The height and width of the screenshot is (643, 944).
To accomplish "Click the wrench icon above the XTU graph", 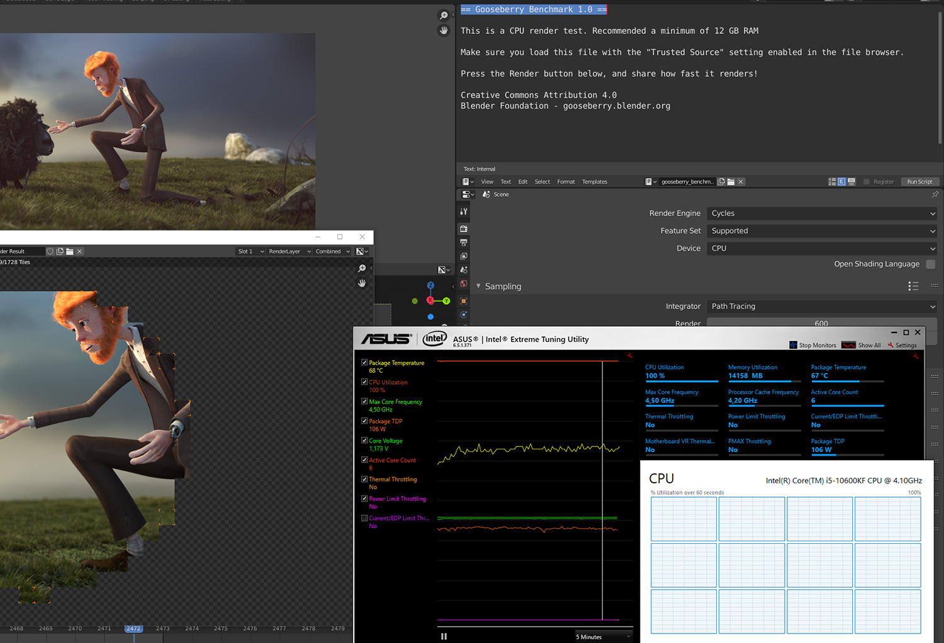I will click(x=629, y=356).
